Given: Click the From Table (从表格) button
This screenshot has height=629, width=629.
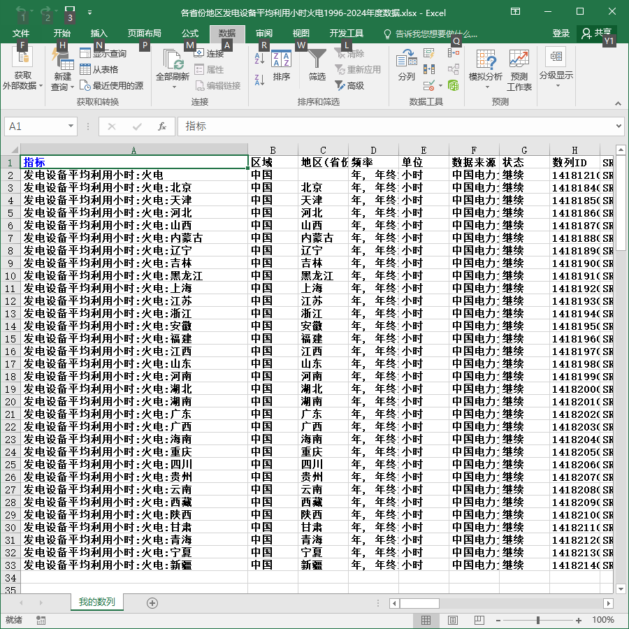Looking at the screenshot, I should point(99,69).
